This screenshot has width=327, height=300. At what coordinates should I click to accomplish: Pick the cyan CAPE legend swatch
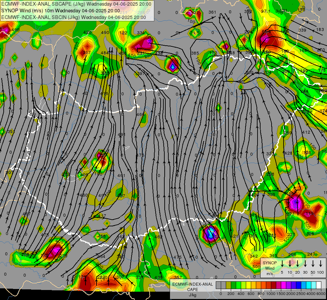(x=308, y=285)
